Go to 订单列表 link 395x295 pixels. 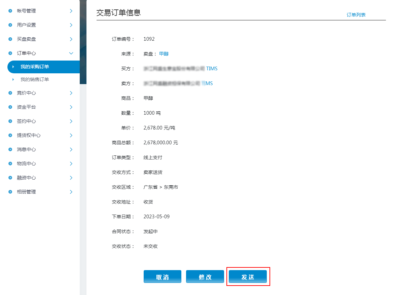(356, 15)
